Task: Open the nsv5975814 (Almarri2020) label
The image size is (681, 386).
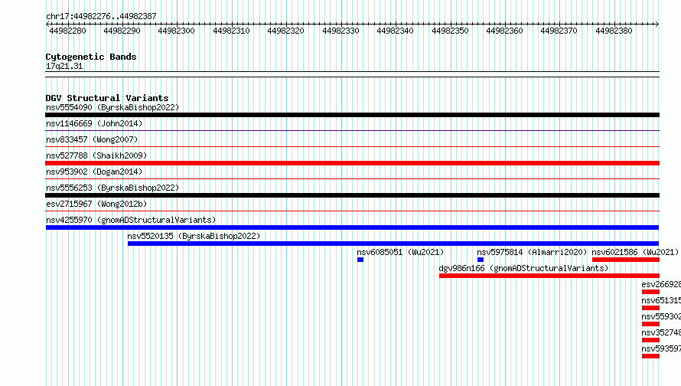Action: coord(532,252)
